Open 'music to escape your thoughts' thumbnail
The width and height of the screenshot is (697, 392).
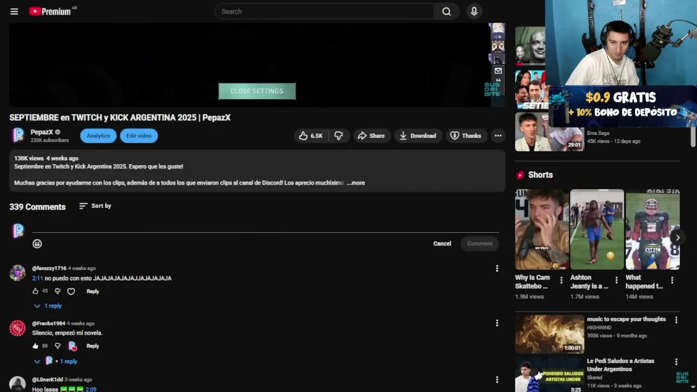549,334
